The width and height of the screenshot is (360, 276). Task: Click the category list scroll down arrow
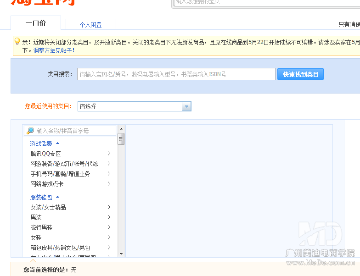point(121,254)
